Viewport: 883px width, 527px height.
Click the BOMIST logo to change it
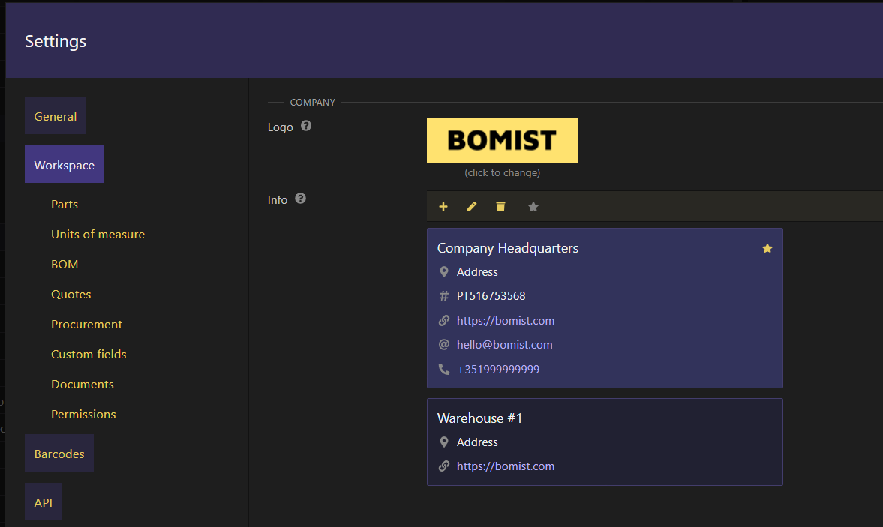pos(502,140)
